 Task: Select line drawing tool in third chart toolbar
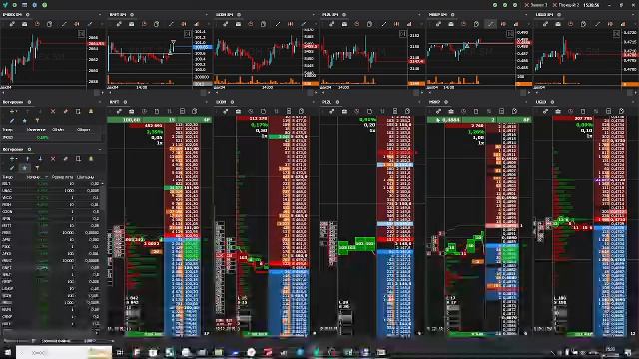point(278,24)
